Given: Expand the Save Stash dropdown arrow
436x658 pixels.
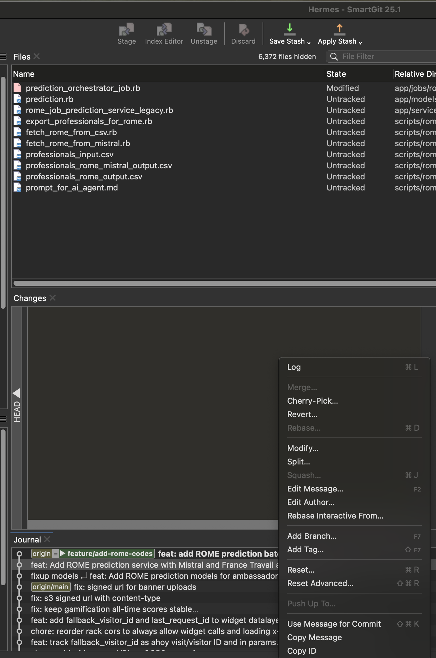Looking at the screenshot, I should click(309, 42).
